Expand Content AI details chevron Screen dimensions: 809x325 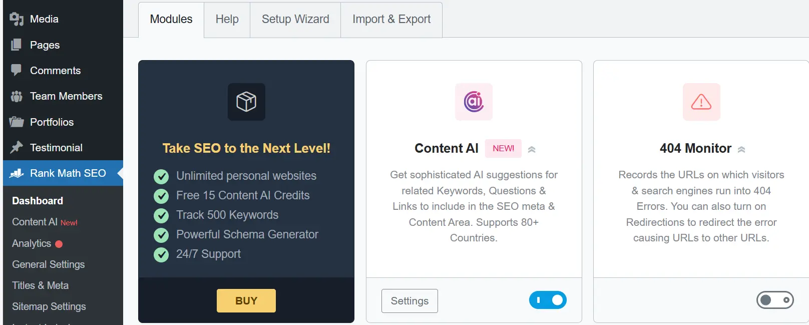532,149
